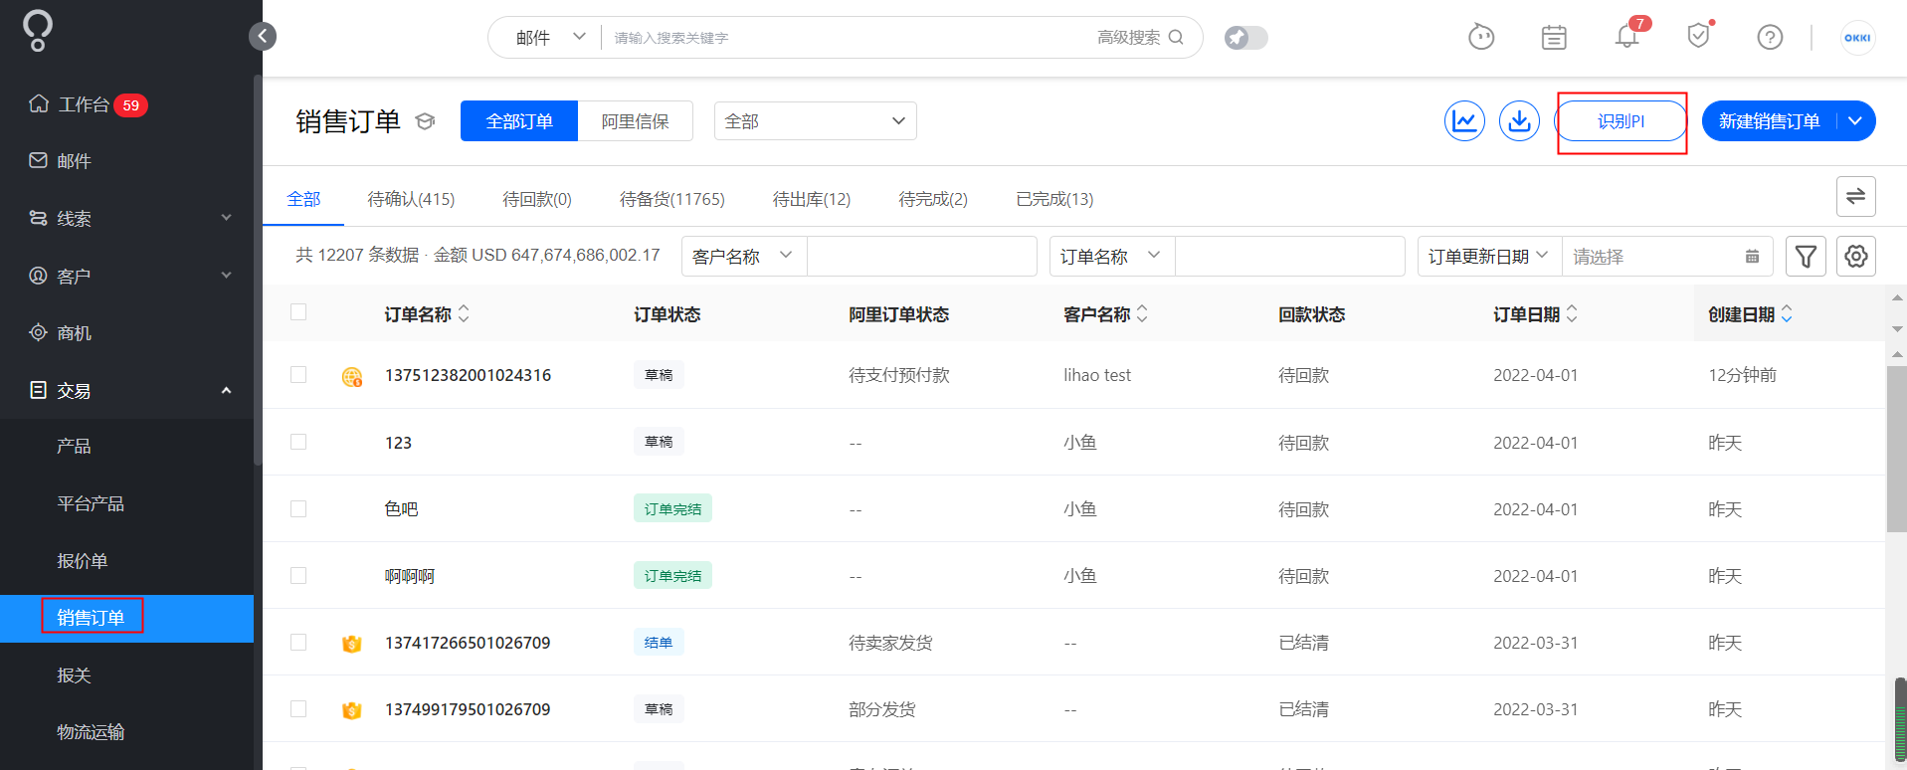Image resolution: width=1907 pixels, height=770 pixels.
Task: Click credit icon beside order 137417266501026709
Action: coord(351,644)
